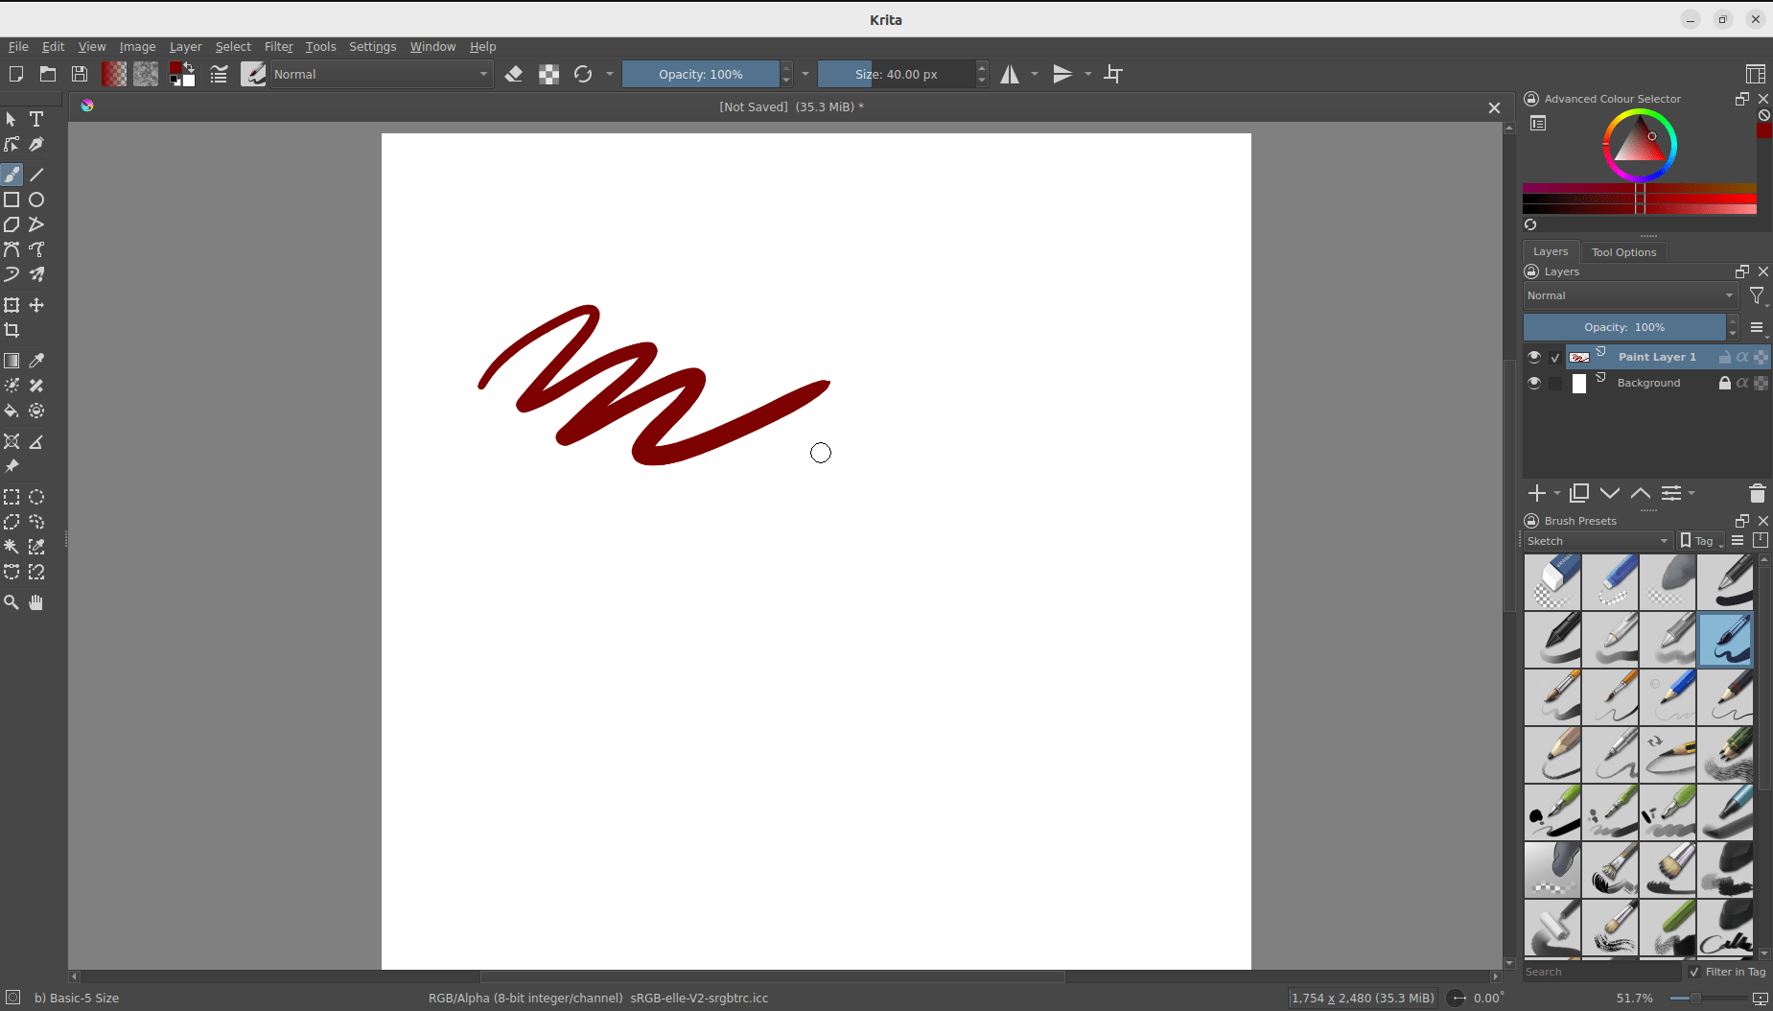The width and height of the screenshot is (1773, 1011).
Task: Pick the Fill bucket tool
Action: pos(12,411)
